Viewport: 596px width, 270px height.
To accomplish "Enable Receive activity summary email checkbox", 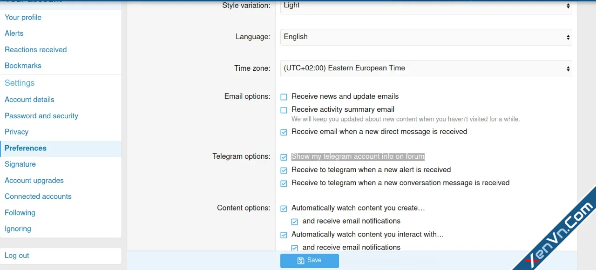I will (x=284, y=110).
